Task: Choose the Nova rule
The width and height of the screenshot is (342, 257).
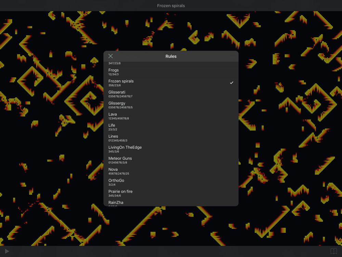Action: (x=171, y=171)
